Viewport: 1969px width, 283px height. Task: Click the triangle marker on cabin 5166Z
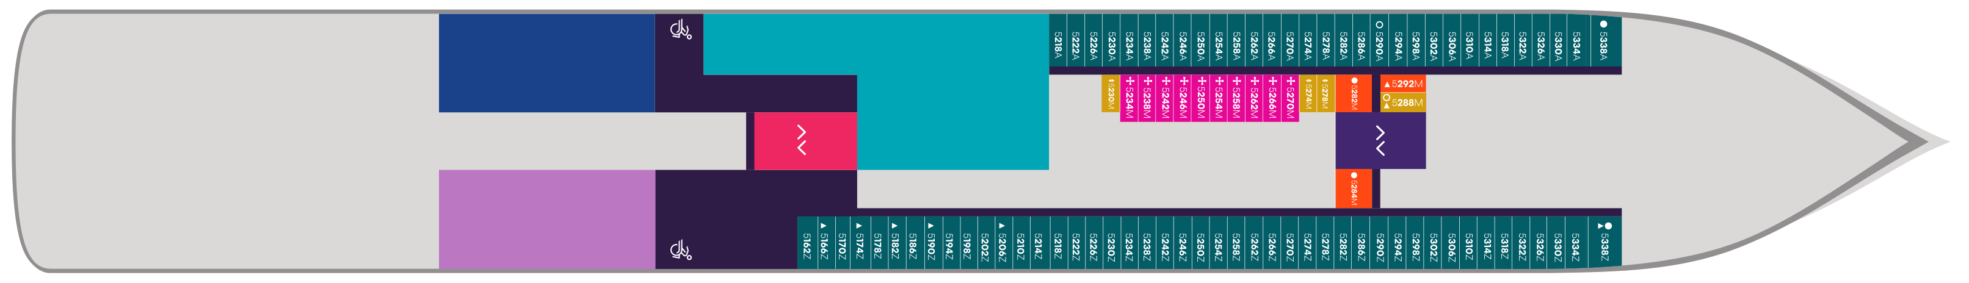[823, 226]
